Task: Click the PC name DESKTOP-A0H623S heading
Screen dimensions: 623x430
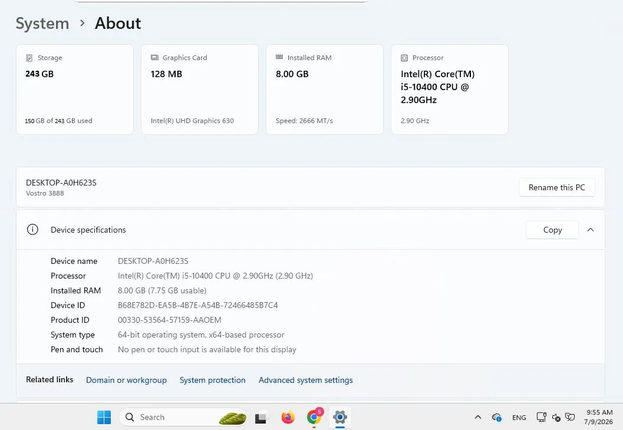Action: 61,183
